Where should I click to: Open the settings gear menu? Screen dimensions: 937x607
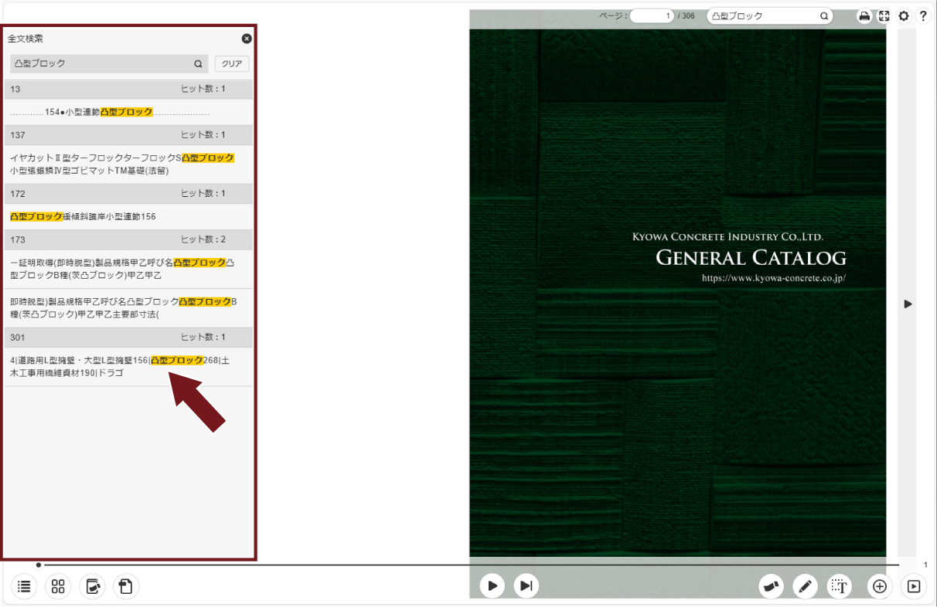[903, 16]
